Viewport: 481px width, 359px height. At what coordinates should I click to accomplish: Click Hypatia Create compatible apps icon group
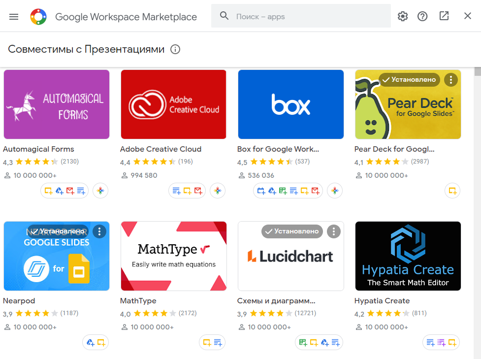point(441,342)
